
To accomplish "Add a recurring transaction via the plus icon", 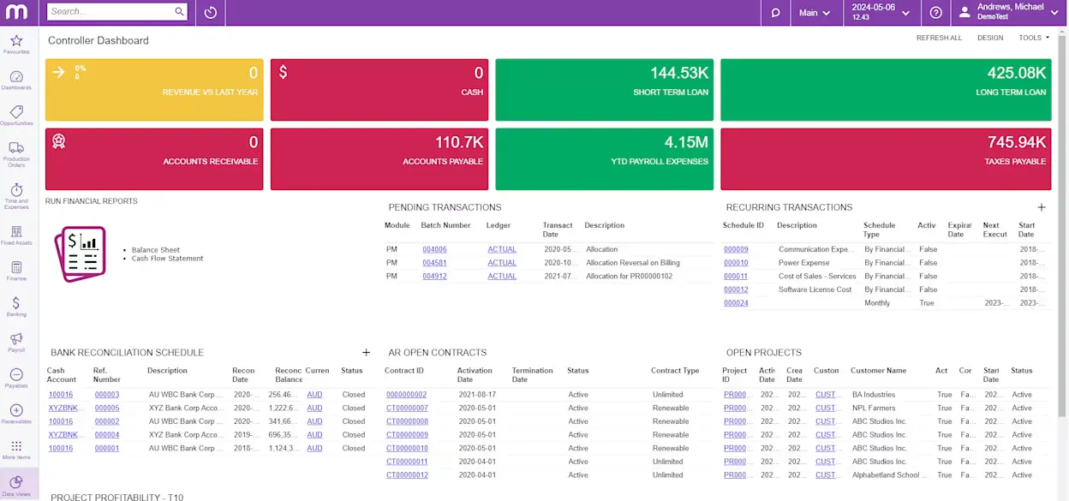I will [1042, 206].
